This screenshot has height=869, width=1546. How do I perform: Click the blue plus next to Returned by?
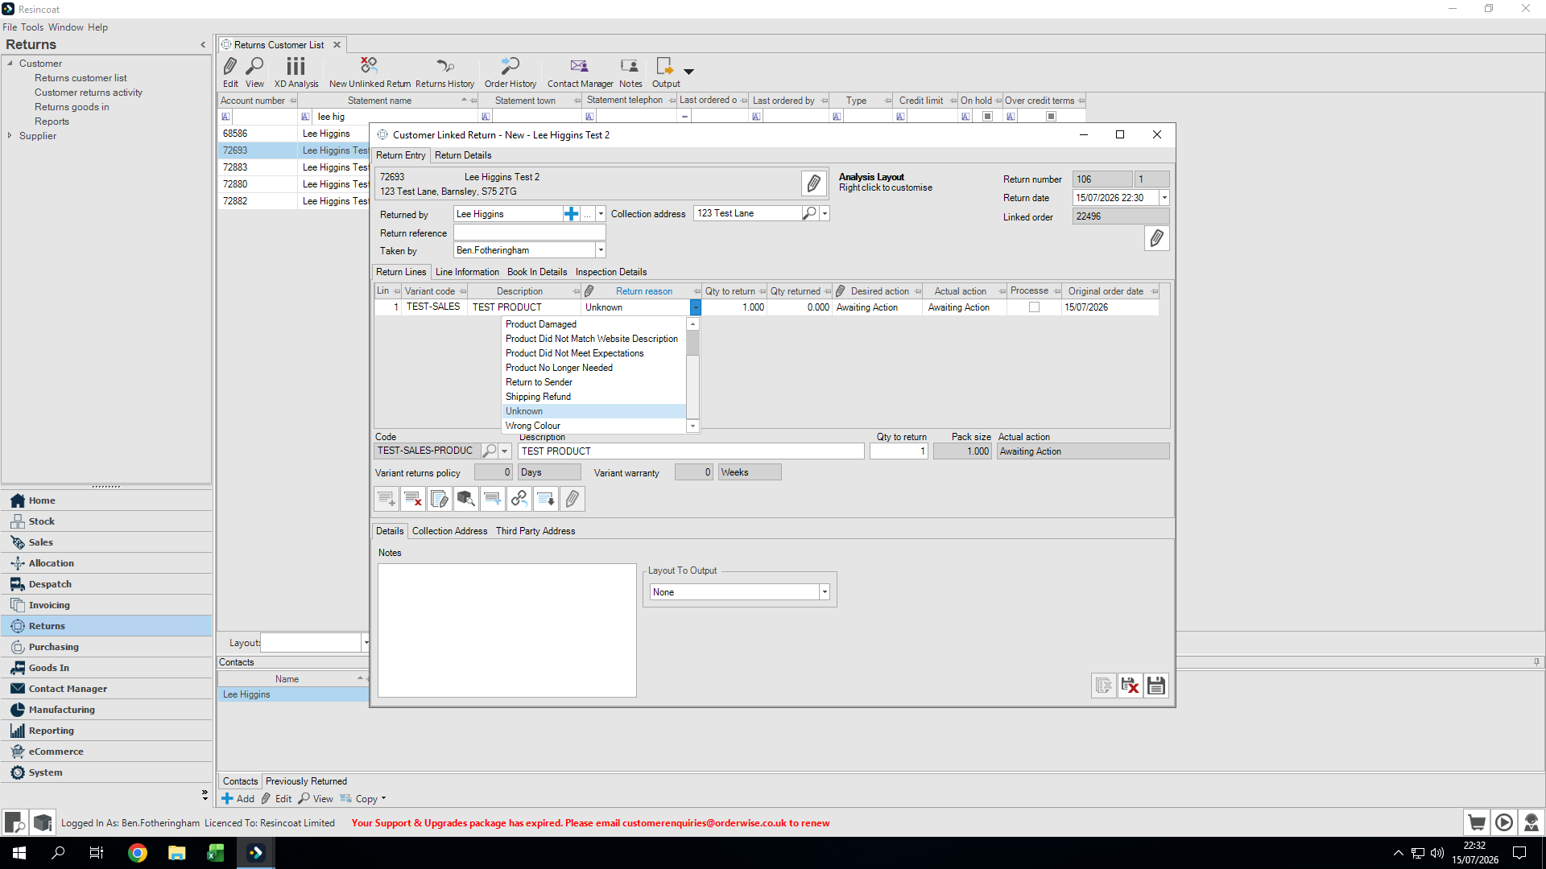click(571, 214)
